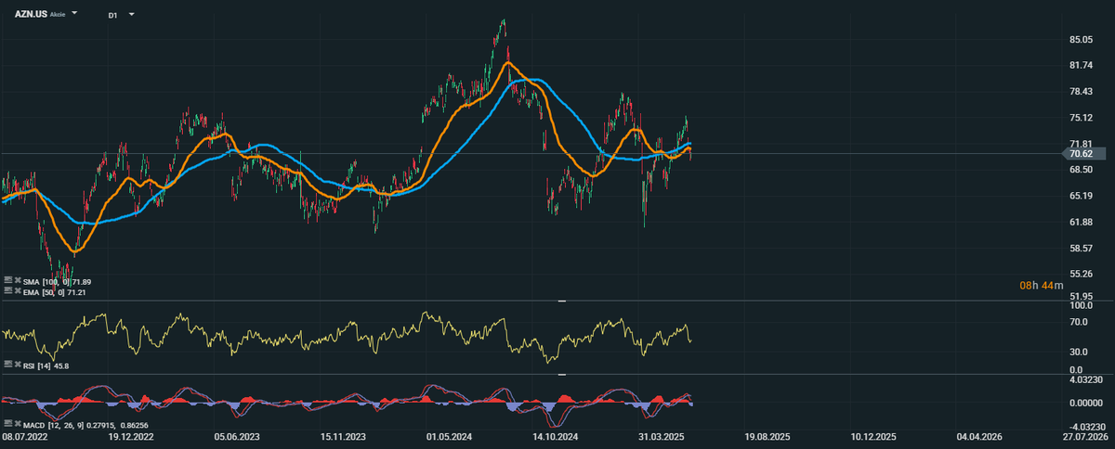The height and width of the screenshot is (449, 1115).
Task: Open settings icon for SMA indicator
Action: point(7,280)
